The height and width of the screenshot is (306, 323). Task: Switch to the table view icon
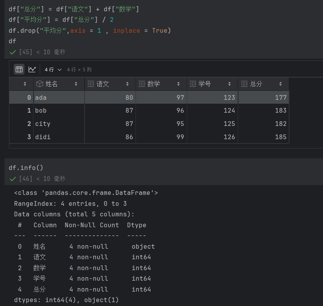pyautogui.click(x=19, y=69)
